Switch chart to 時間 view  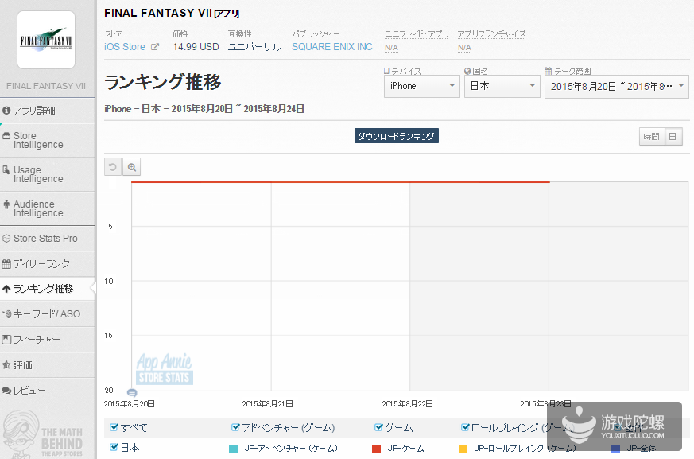coord(651,137)
